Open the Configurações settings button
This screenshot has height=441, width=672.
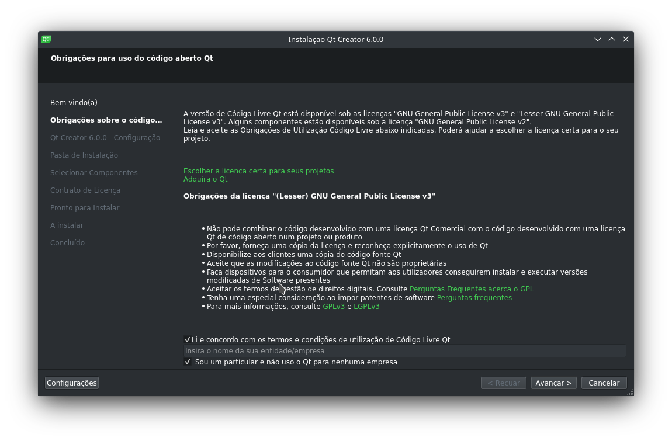[x=72, y=383]
